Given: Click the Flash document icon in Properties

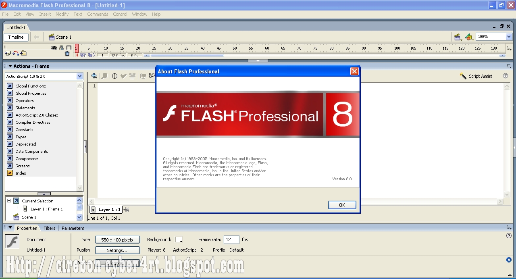Looking at the screenshot, I should [12, 242].
